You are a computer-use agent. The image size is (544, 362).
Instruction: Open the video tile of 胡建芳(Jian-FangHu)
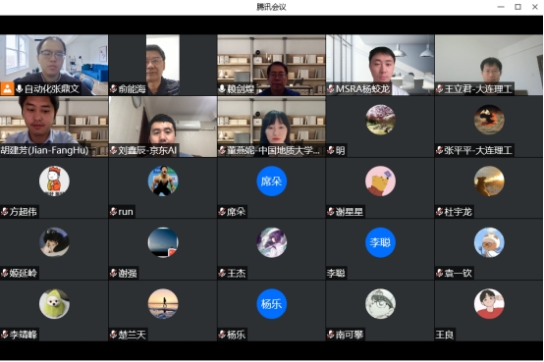coord(54,127)
